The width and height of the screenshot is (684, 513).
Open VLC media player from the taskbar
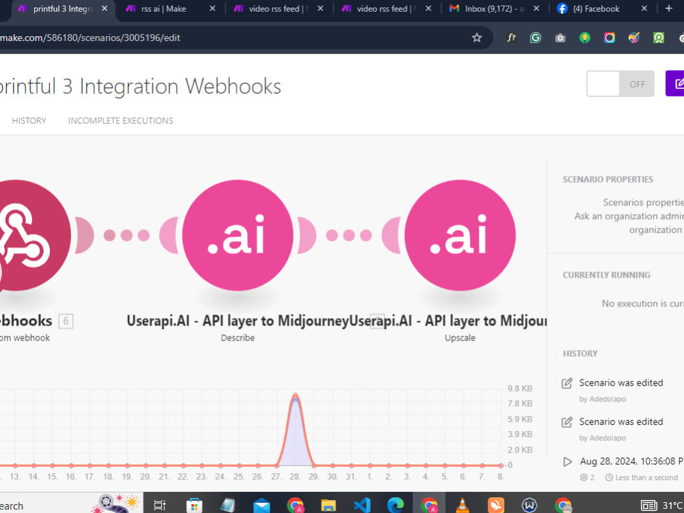tap(462, 505)
